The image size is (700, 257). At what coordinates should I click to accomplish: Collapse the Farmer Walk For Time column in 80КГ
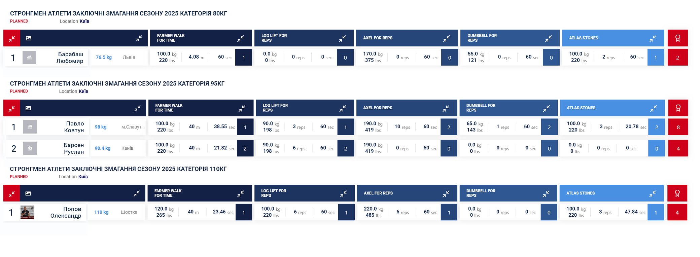pos(241,38)
